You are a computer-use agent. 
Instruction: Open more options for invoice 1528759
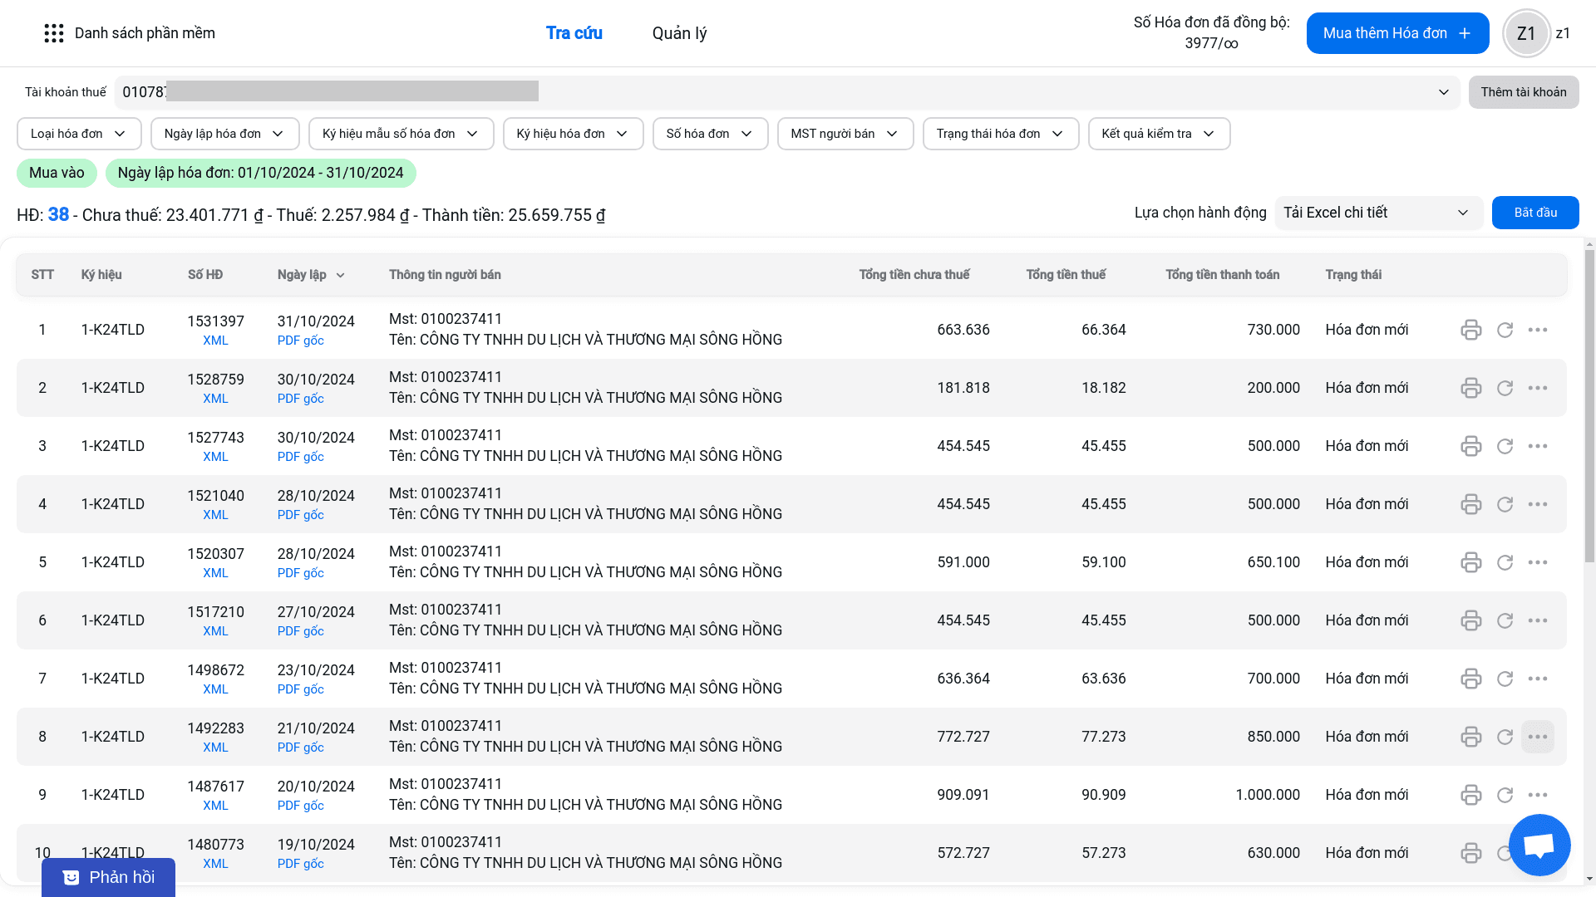(x=1537, y=388)
